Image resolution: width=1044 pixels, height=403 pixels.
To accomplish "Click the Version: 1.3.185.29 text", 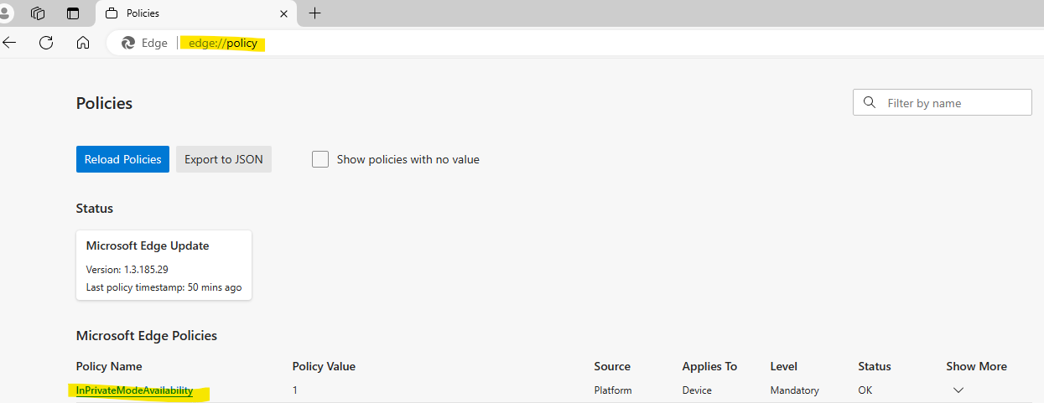I will pos(127,270).
